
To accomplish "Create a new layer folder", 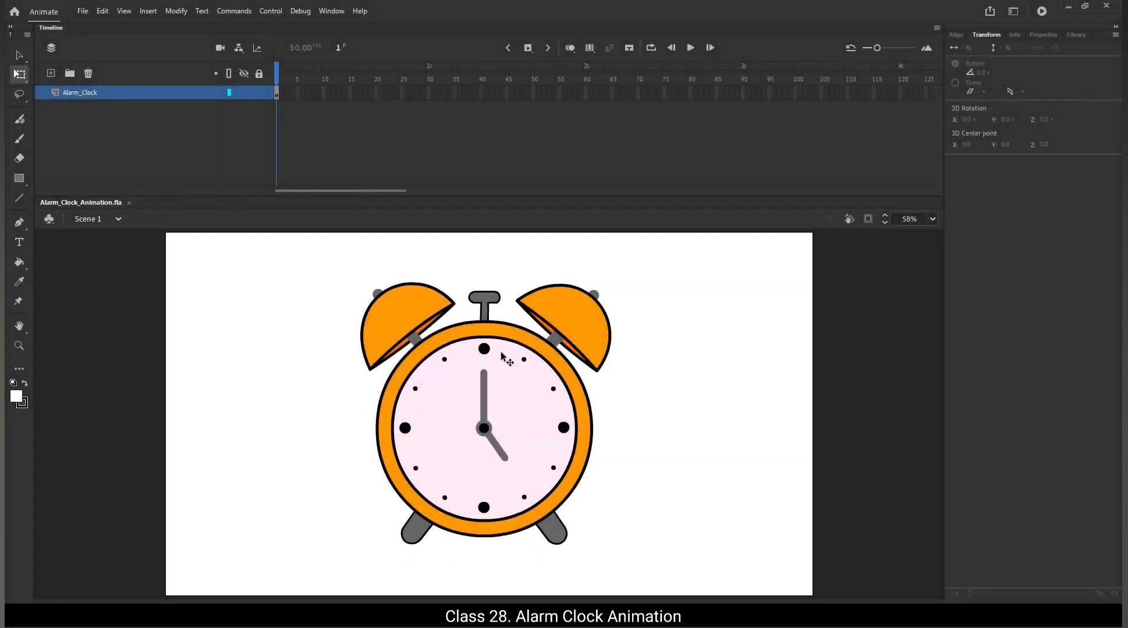I will point(70,73).
